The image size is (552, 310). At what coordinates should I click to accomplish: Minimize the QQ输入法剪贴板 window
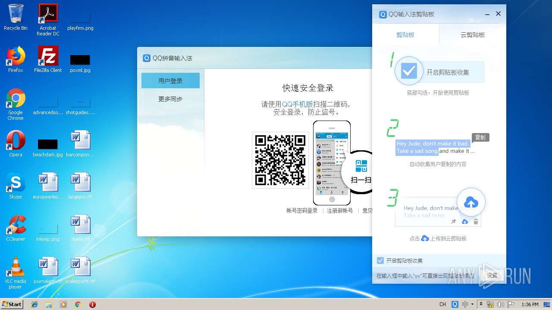coord(487,14)
